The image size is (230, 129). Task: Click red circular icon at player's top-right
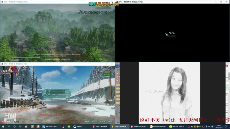click(227, 66)
